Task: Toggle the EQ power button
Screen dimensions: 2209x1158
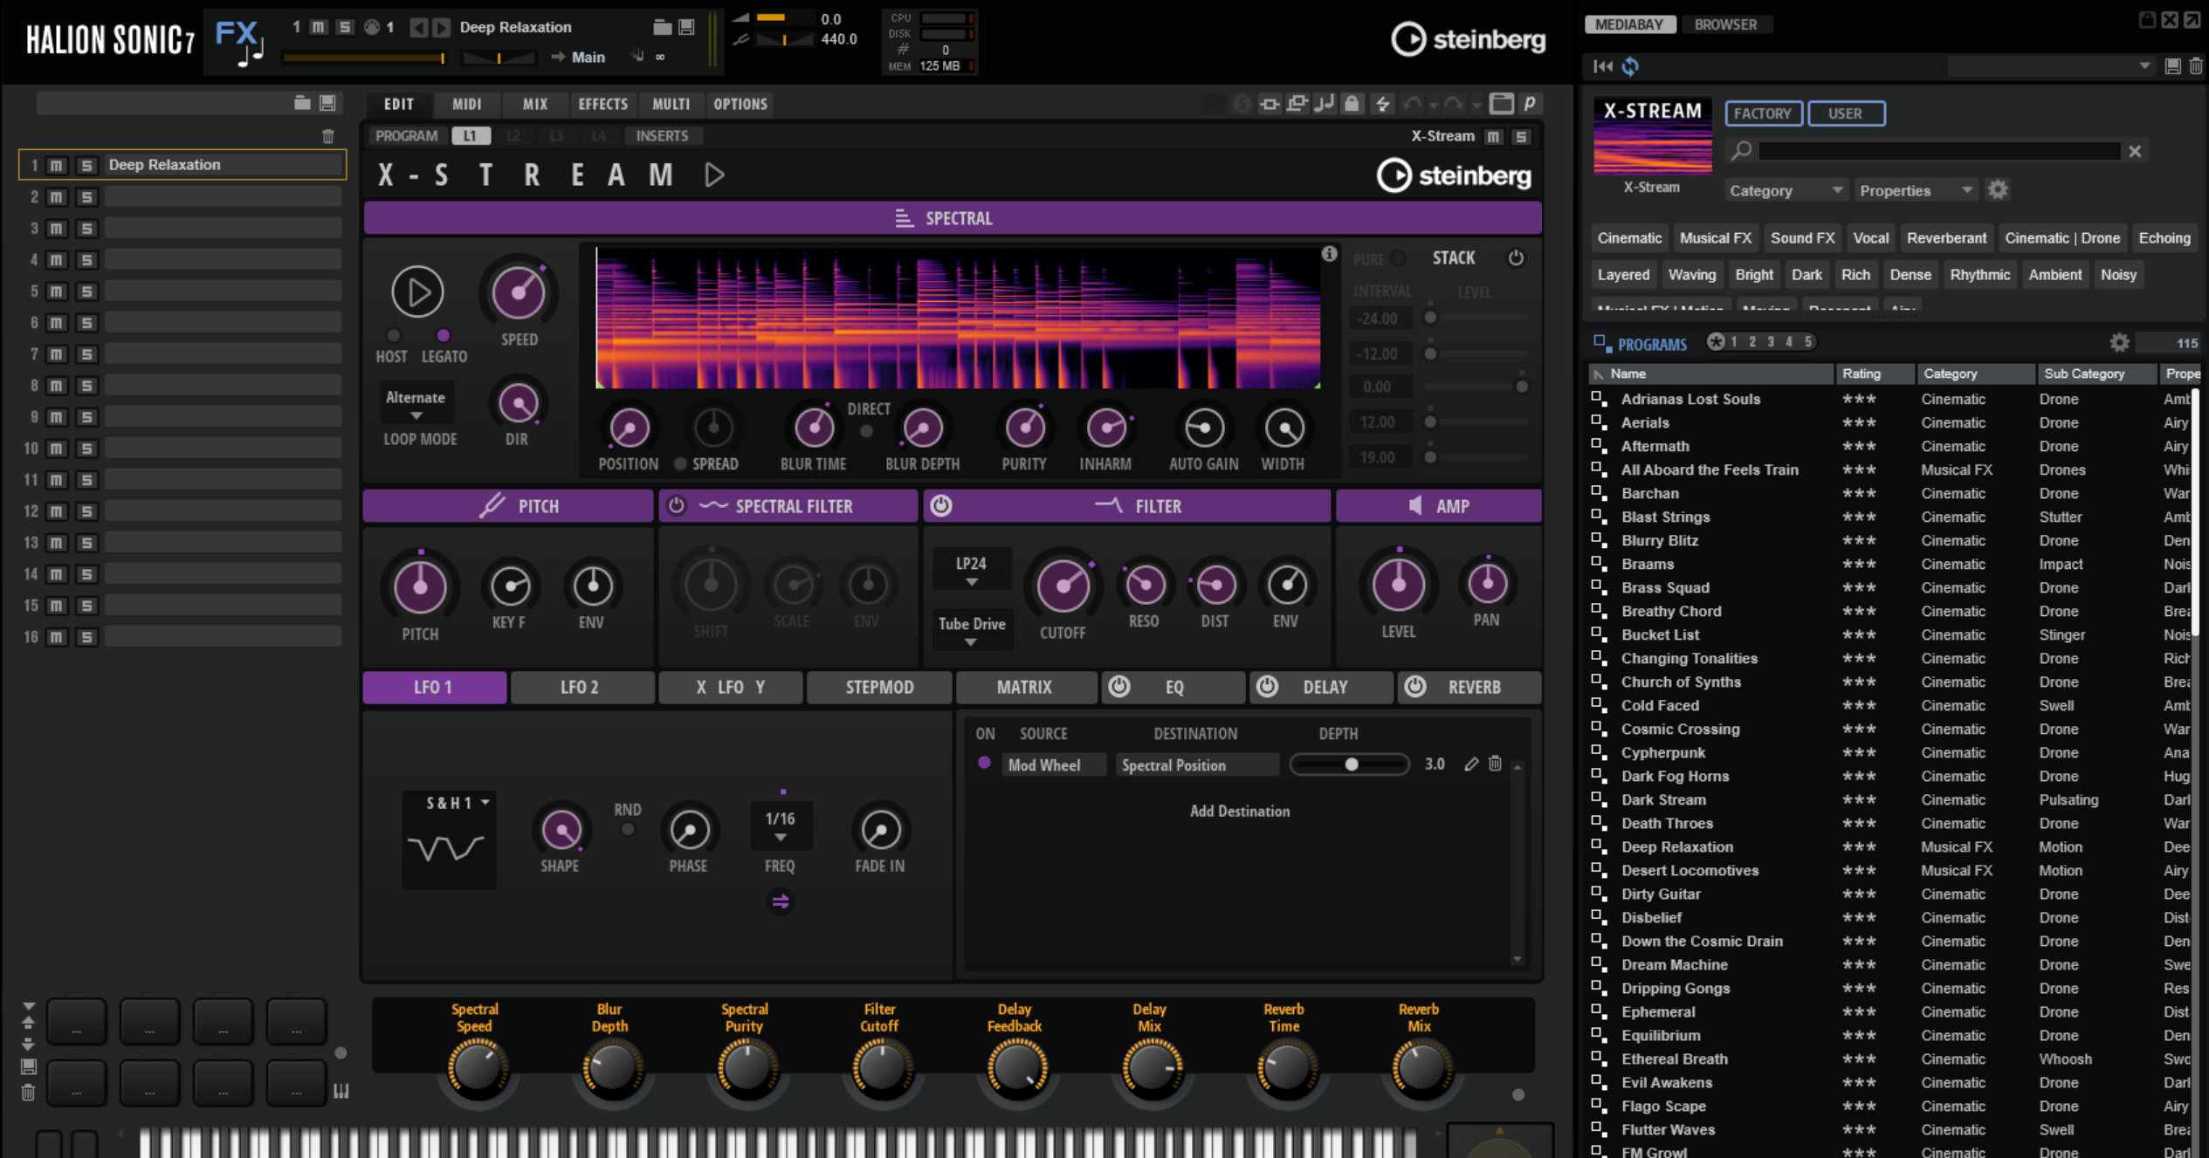Action: pyautogui.click(x=1119, y=687)
